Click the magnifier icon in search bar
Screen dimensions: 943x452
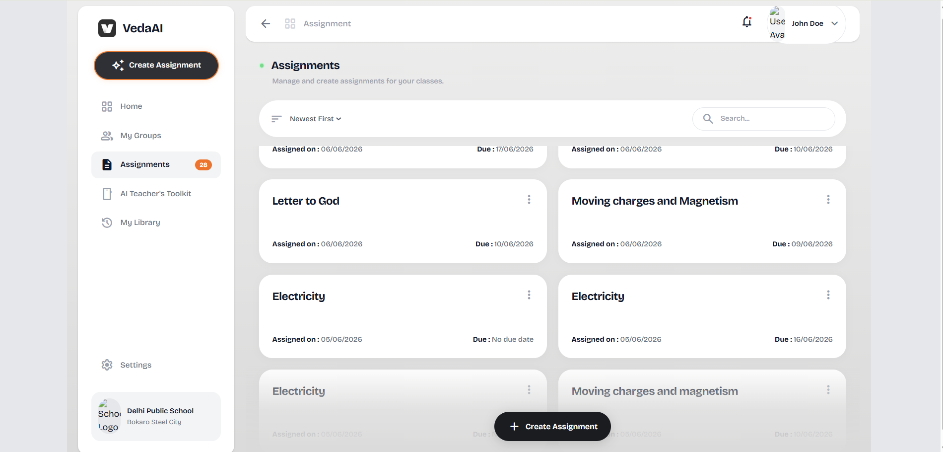tap(708, 119)
